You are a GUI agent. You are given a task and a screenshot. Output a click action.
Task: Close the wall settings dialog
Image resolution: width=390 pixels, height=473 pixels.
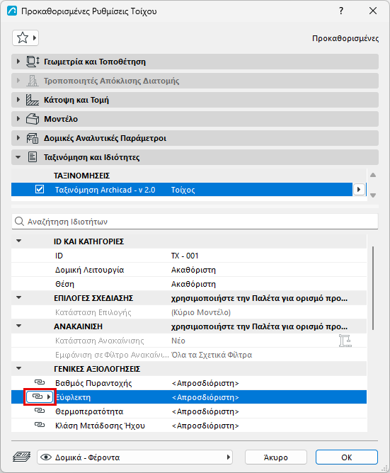(373, 11)
